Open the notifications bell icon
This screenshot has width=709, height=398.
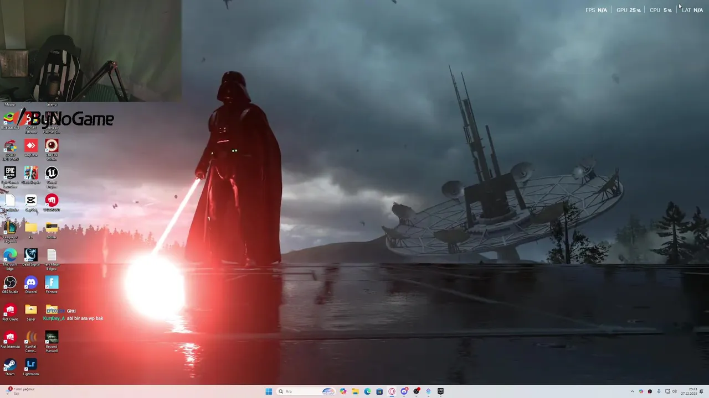pos(701,391)
